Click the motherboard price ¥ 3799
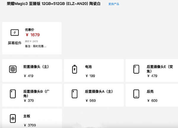The width and height of the screenshot is (178, 128). [x=30, y=125]
